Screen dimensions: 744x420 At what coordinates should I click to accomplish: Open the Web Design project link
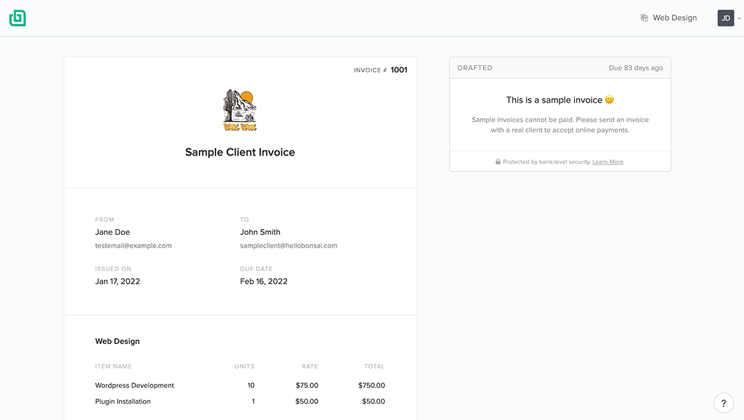(674, 18)
